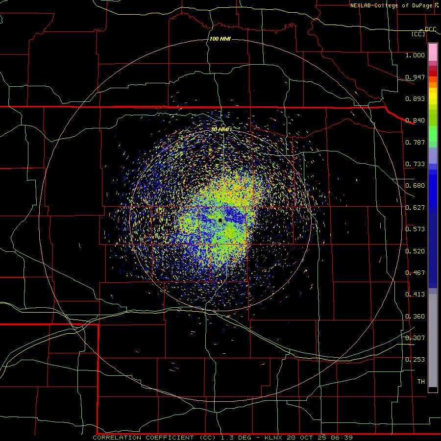Screen dimensions: 441x441
Task: Pick the bright green swatch on the color bar
Action: tap(433, 134)
